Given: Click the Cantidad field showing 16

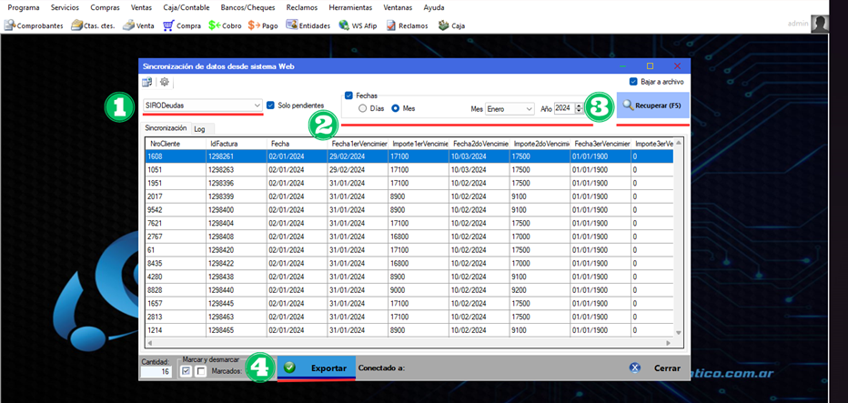Looking at the screenshot, I should pos(156,372).
